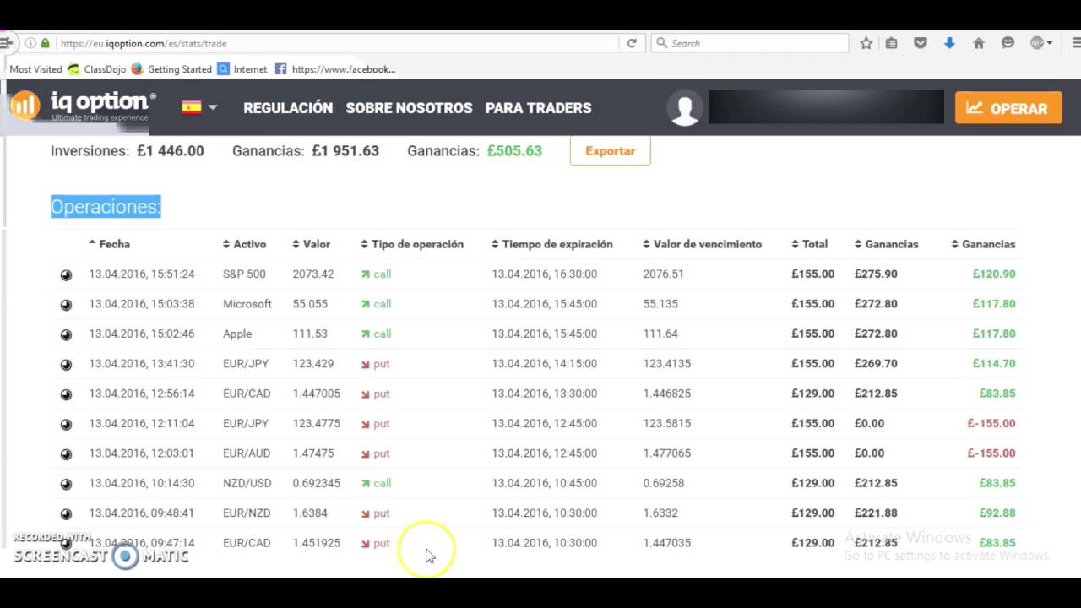Viewport: 1081px width, 608px height.
Task: Click the pie icon on EUR/JPY 12:11:04 row
Action: tap(66, 424)
